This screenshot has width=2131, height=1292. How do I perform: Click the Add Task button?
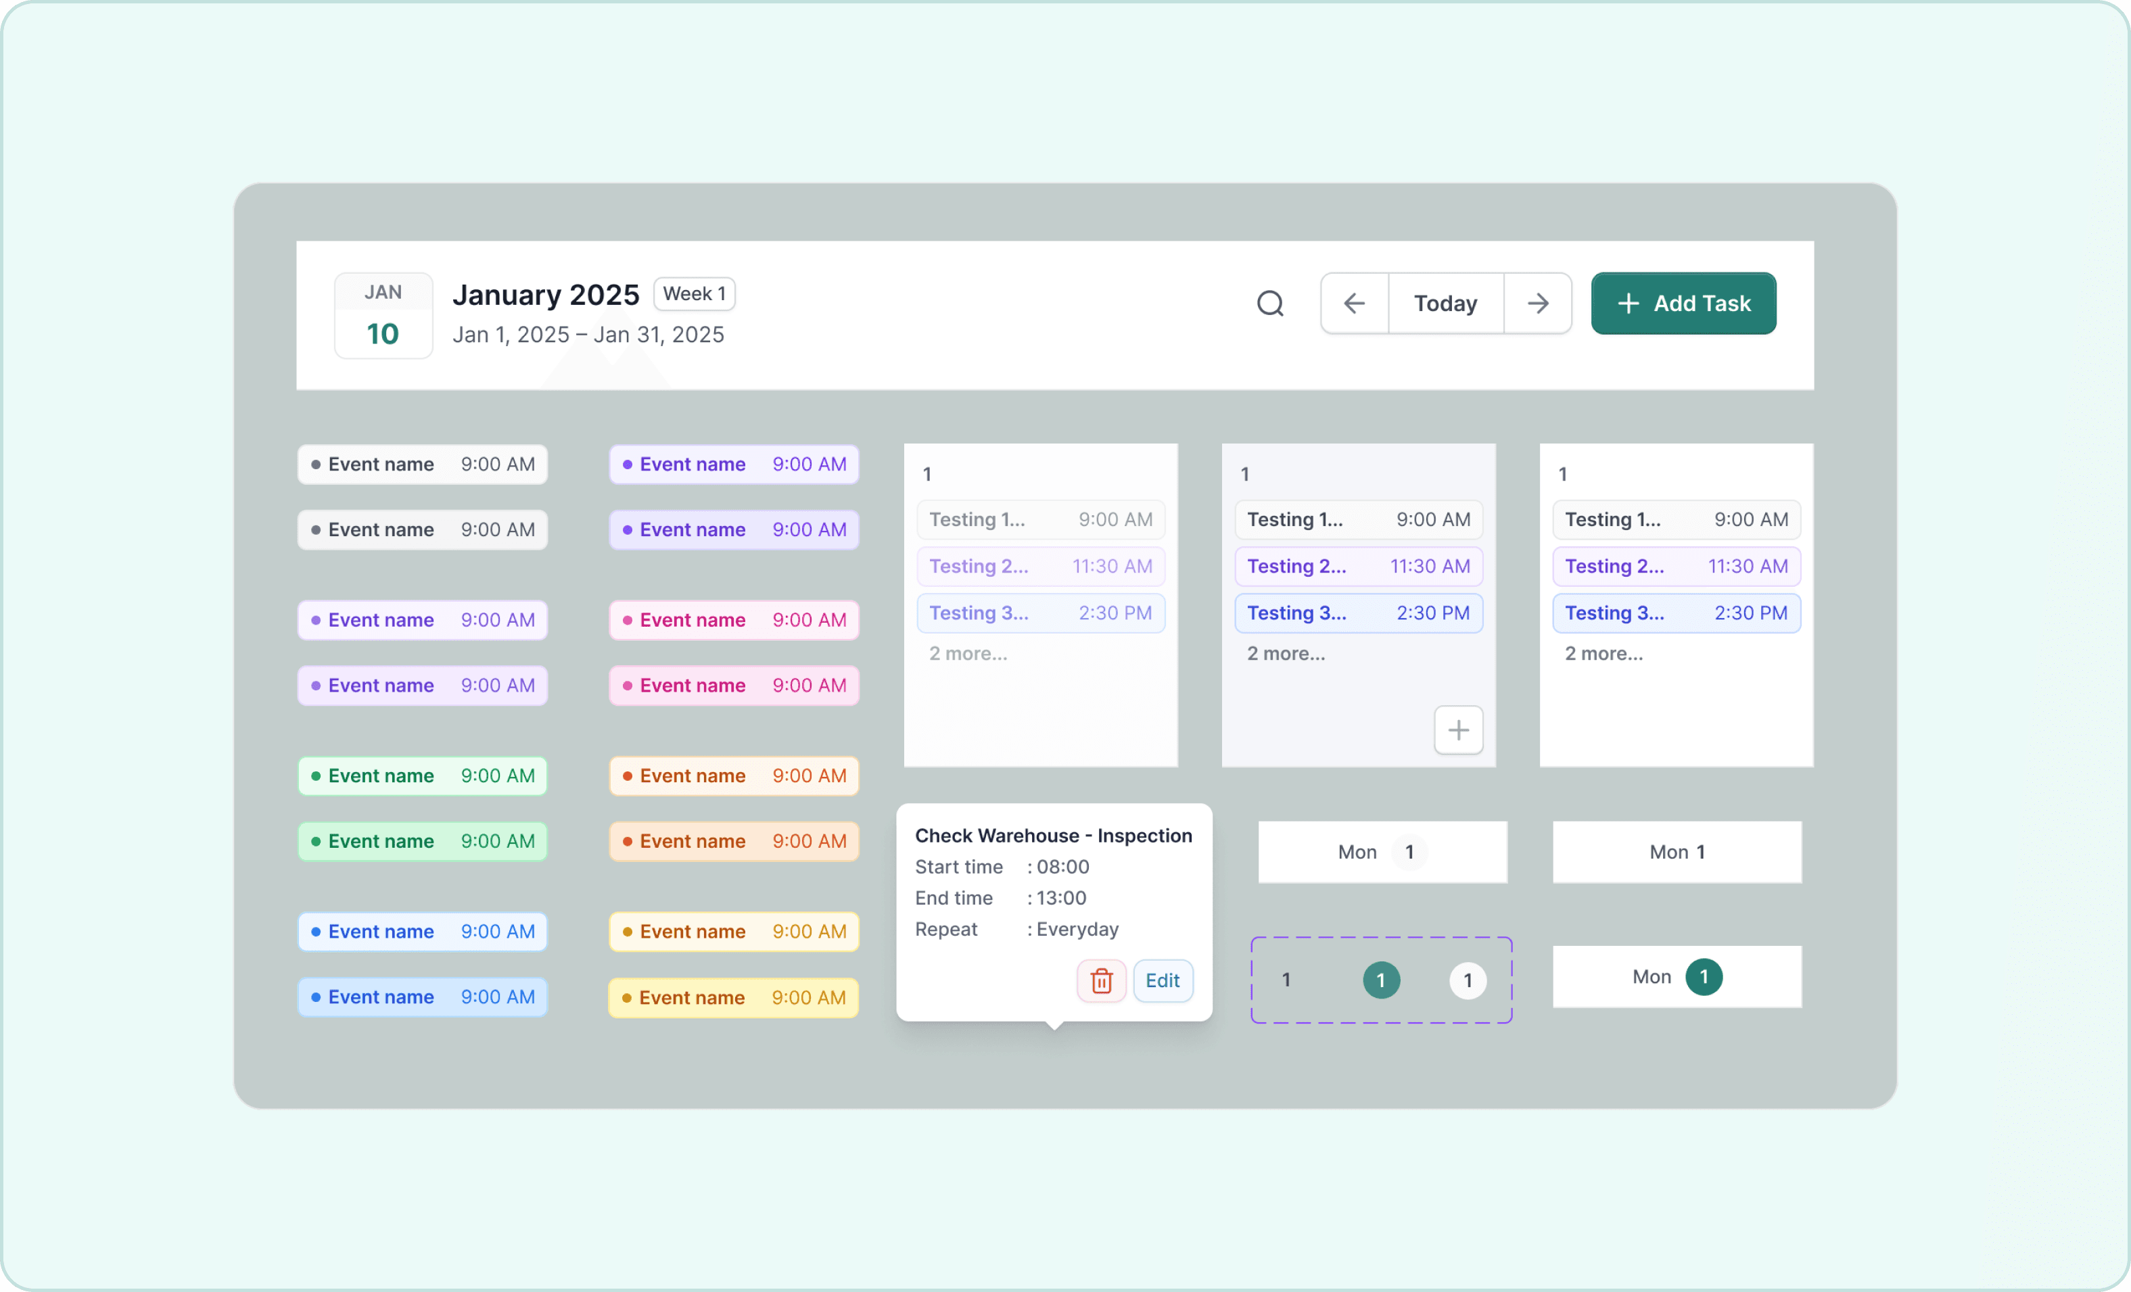1683,304
